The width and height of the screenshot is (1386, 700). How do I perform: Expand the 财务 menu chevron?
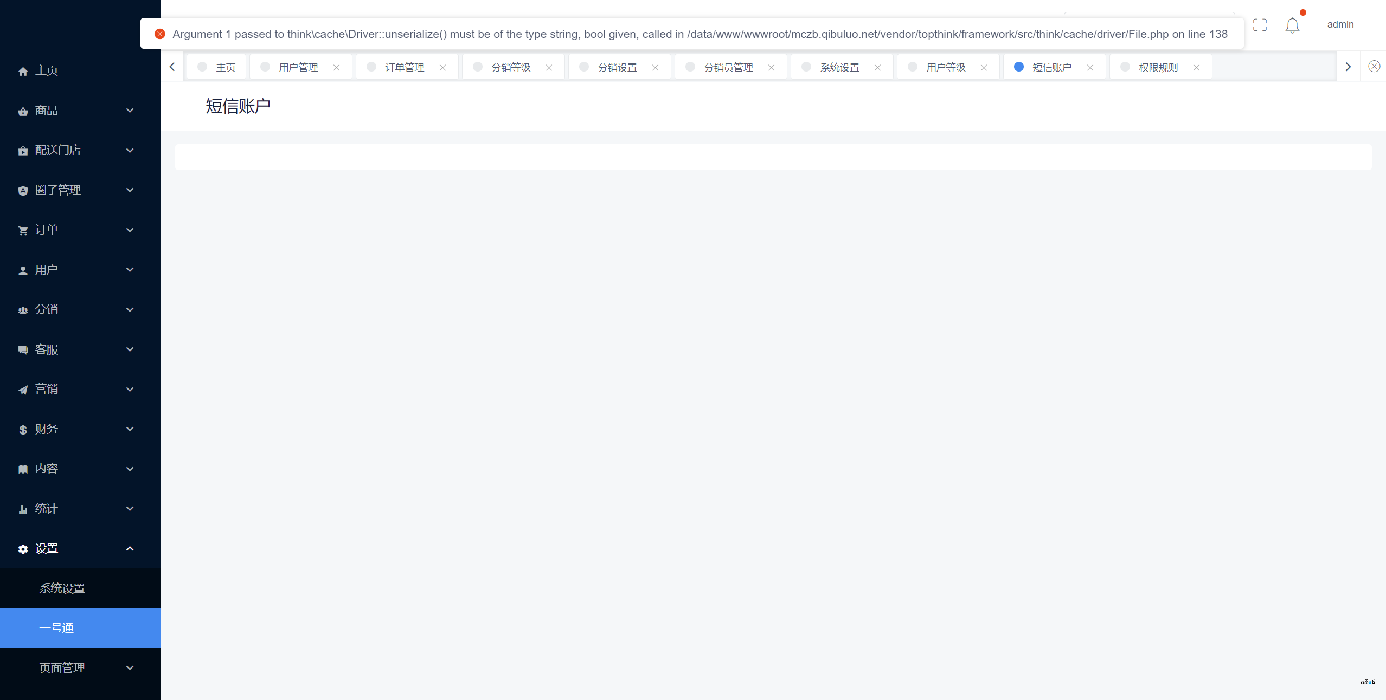(x=130, y=429)
